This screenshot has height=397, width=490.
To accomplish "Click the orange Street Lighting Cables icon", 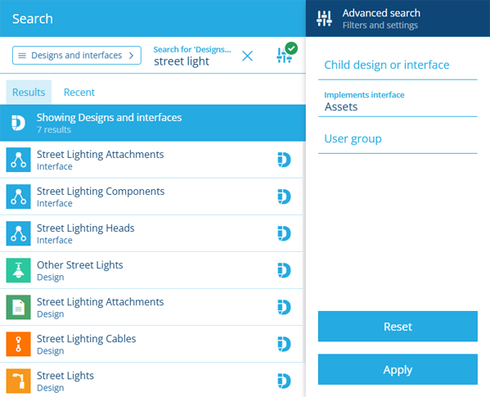I will tap(19, 344).
